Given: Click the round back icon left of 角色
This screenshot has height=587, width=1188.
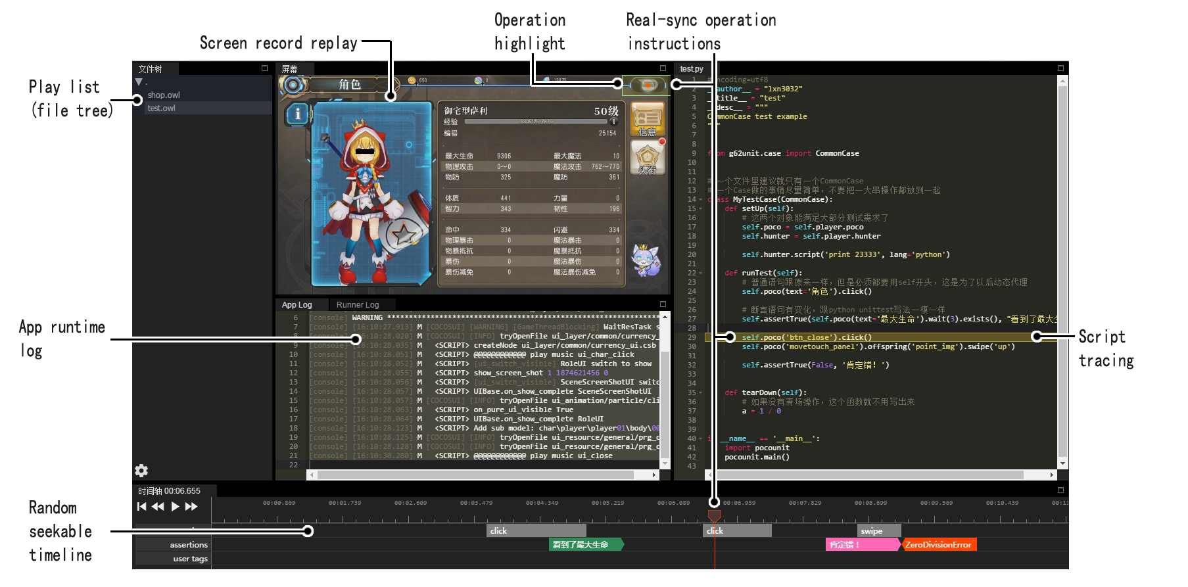Looking at the screenshot, I should (x=293, y=84).
